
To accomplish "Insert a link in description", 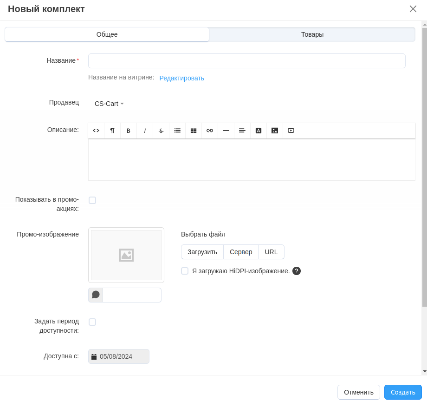I will [210, 131].
